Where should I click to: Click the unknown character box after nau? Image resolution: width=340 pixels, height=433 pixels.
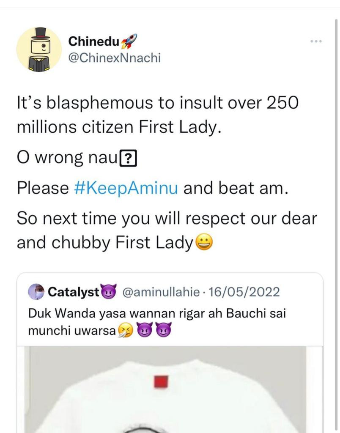pos(128,159)
